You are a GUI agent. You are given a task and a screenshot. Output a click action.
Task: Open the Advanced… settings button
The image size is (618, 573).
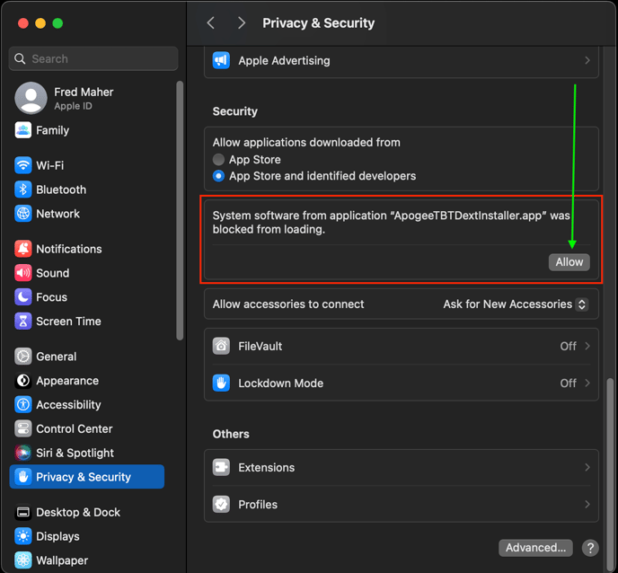point(535,548)
